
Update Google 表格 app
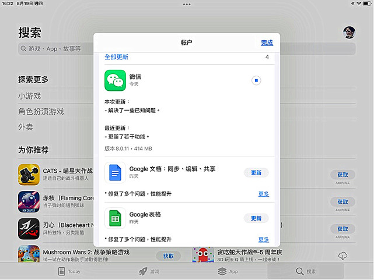(x=256, y=218)
